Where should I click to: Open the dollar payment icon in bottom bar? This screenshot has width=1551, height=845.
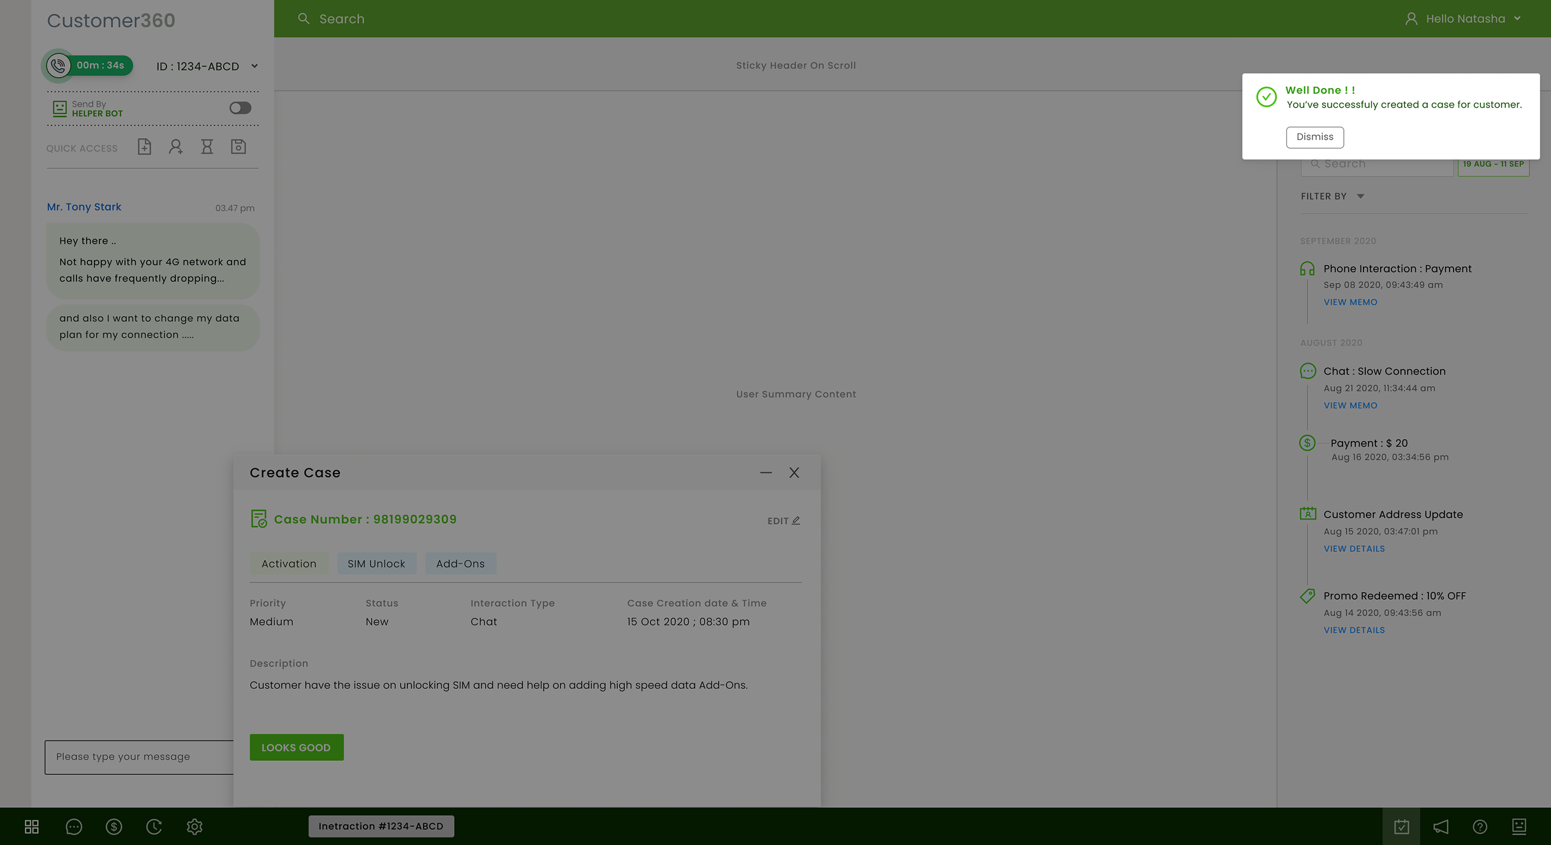click(114, 827)
